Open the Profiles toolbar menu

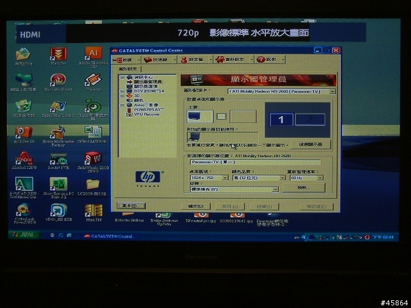pyautogui.click(x=195, y=60)
